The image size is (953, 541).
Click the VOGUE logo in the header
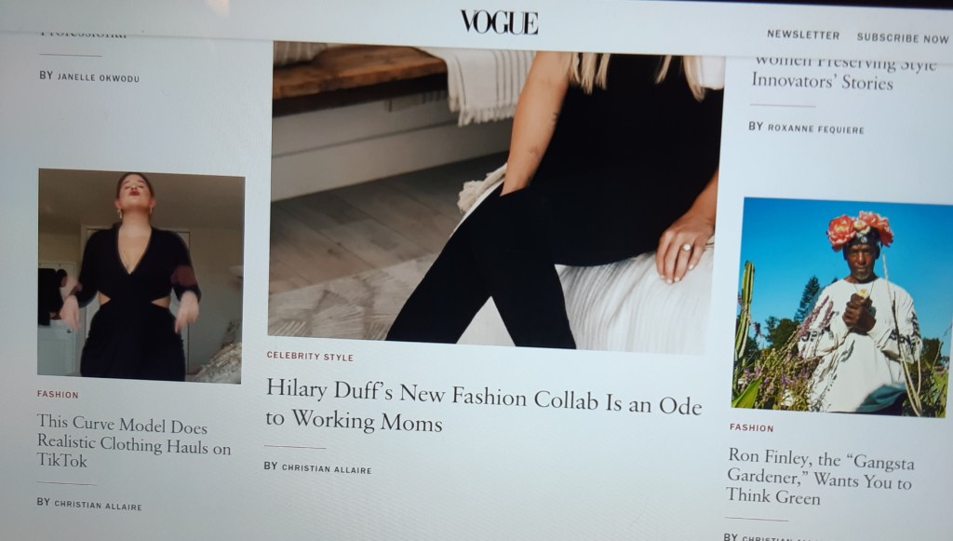coord(500,22)
